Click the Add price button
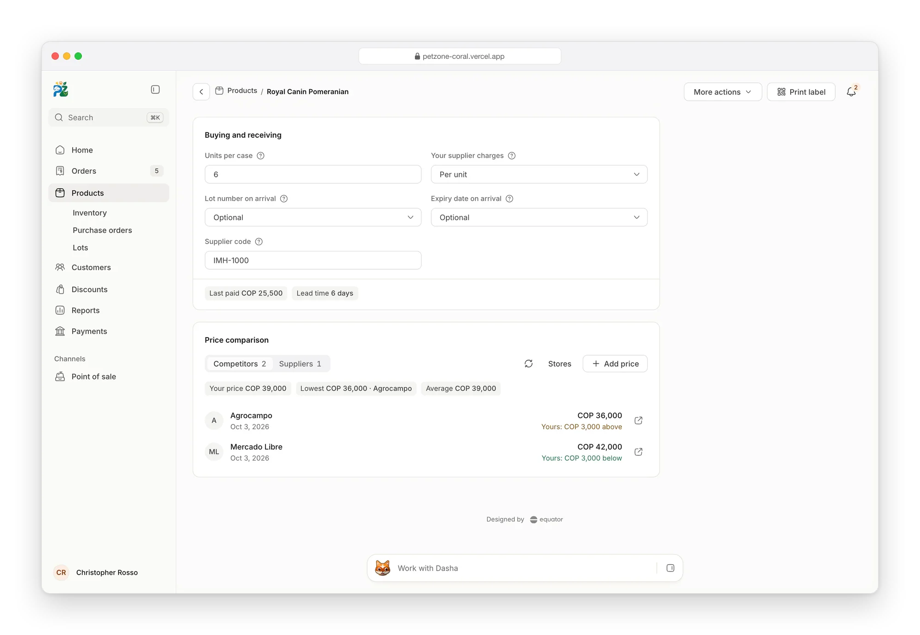 (615, 363)
